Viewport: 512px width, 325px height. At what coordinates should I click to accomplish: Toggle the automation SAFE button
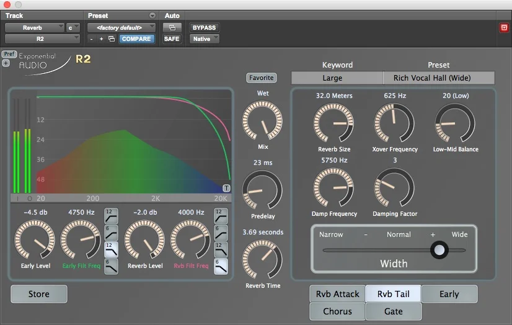tap(172, 39)
